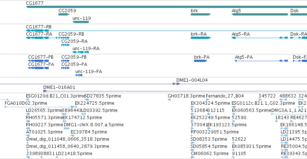Select EST SD27835.5prime
The width and height of the screenshot is (307, 159).
click(x=103, y=96)
